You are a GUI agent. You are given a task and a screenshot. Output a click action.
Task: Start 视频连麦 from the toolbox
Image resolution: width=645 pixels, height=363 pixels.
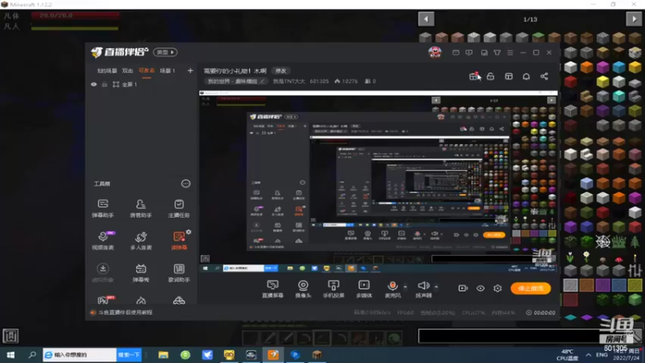103,240
